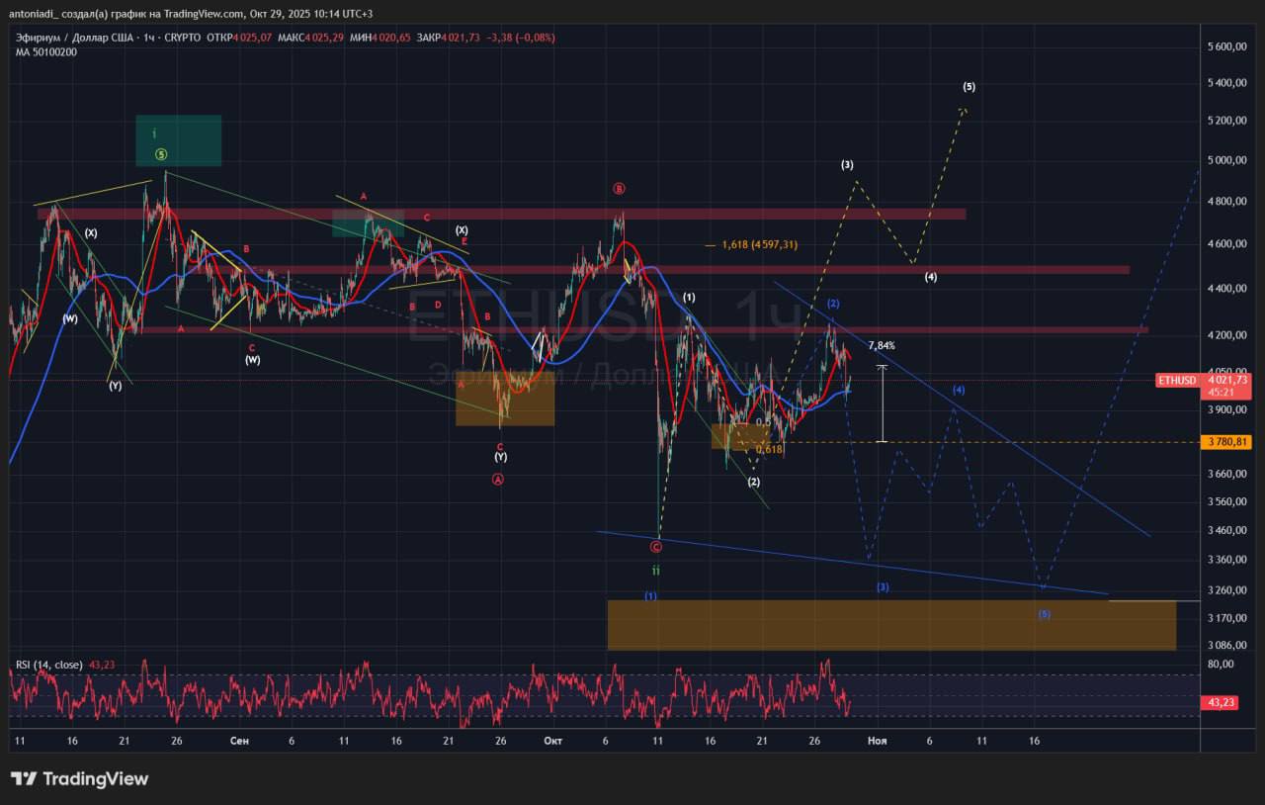
Task: Click the 7,84% price range measurement label
Action: [882, 346]
